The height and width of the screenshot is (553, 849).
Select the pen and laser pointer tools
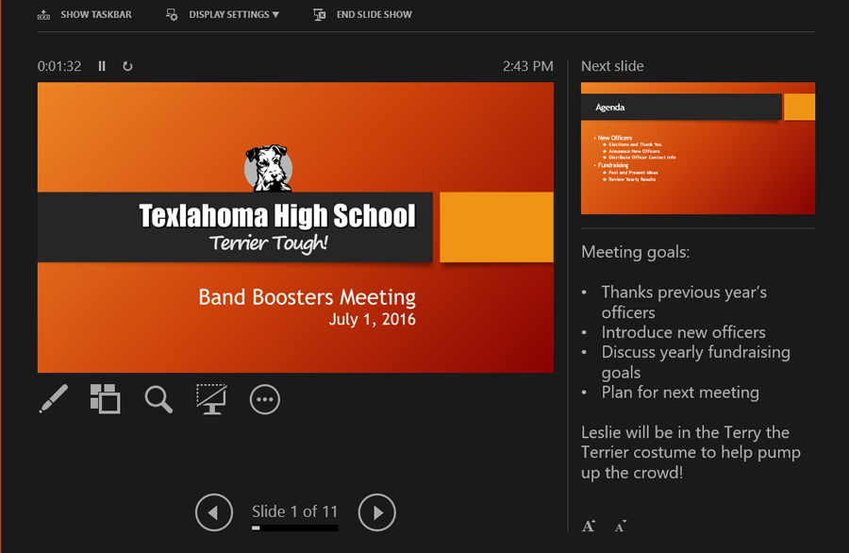point(54,399)
